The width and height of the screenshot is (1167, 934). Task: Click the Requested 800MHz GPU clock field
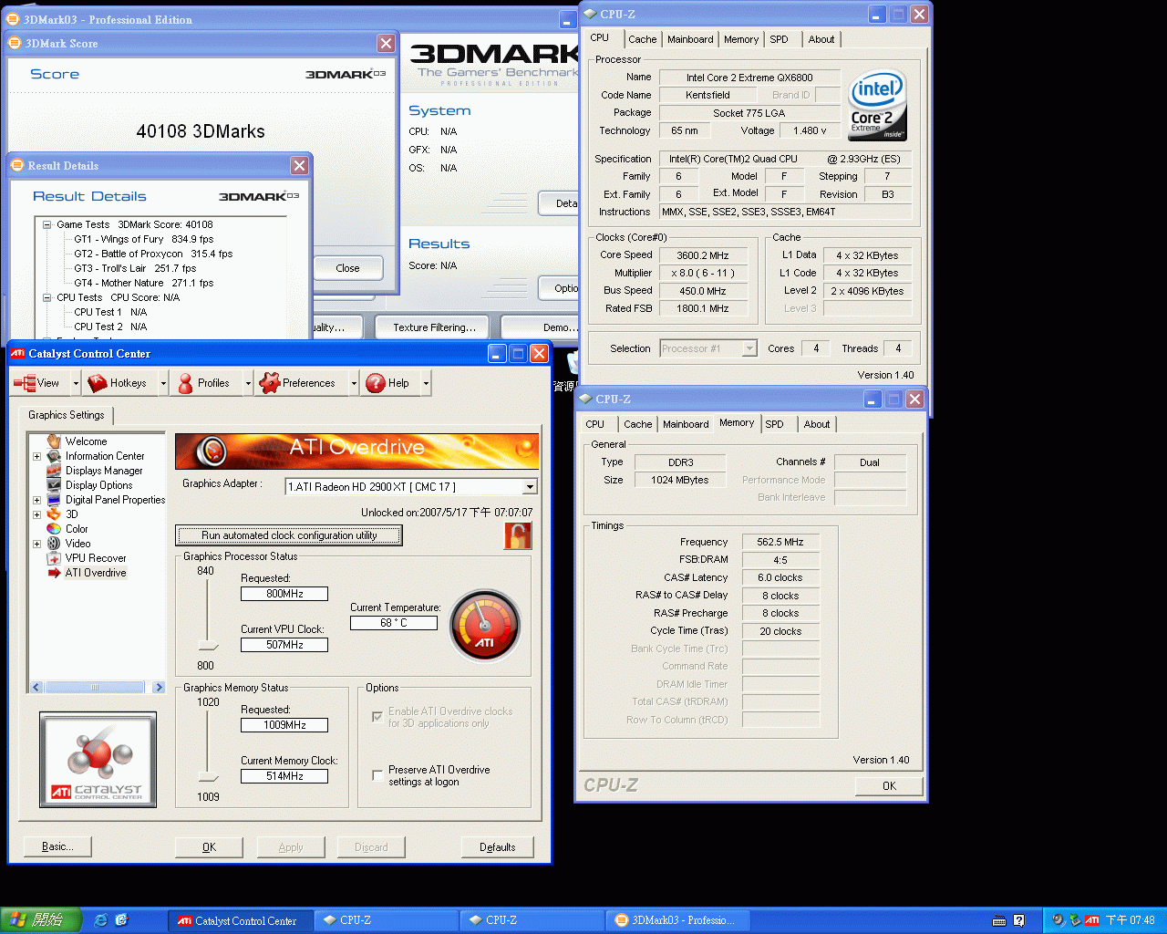click(284, 594)
